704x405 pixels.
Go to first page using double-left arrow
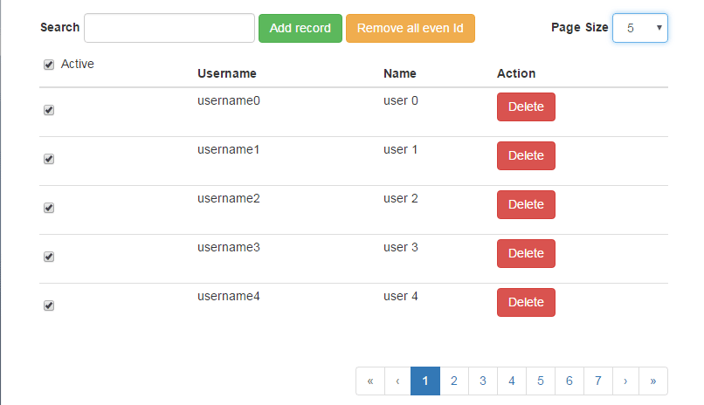click(x=370, y=381)
